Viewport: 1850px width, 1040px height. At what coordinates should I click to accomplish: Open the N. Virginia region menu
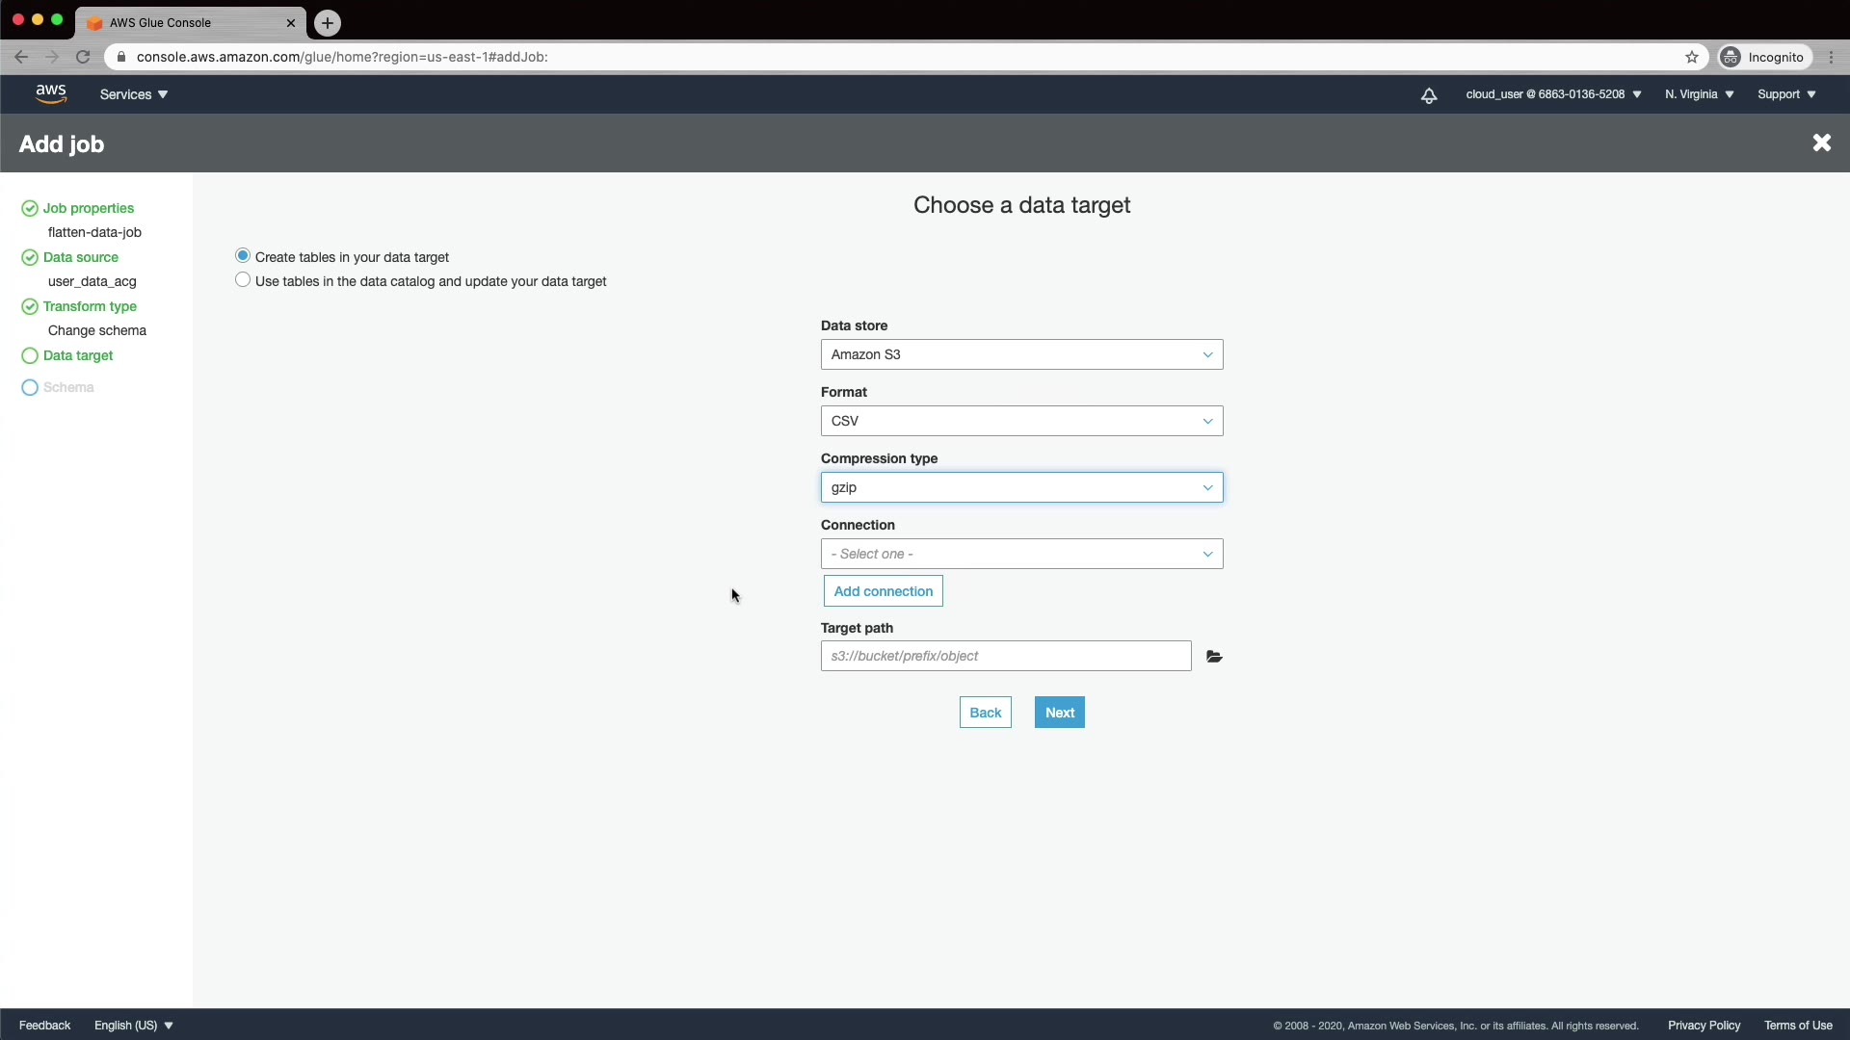point(1699,94)
